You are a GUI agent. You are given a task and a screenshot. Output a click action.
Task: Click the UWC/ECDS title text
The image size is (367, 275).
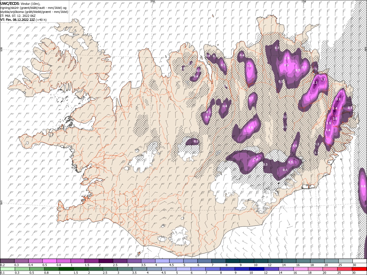point(10,3)
